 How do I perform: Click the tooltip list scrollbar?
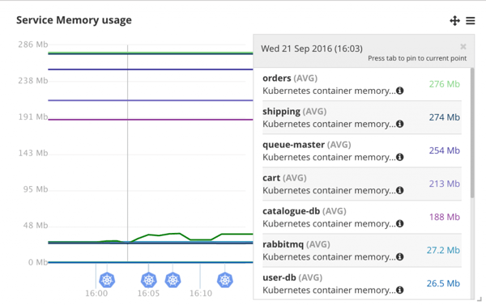click(x=472, y=133)
